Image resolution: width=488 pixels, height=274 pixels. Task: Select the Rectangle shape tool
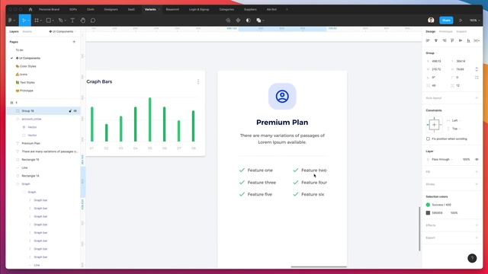pos(49,21)
